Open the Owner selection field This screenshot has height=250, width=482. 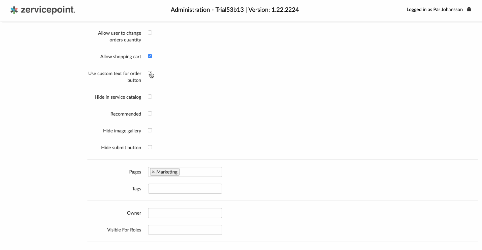185,213
